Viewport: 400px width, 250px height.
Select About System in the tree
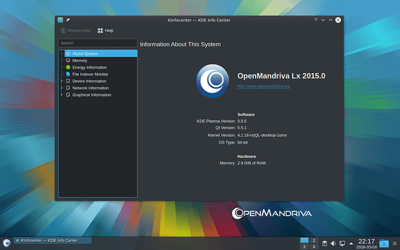(x=101, y=53)
